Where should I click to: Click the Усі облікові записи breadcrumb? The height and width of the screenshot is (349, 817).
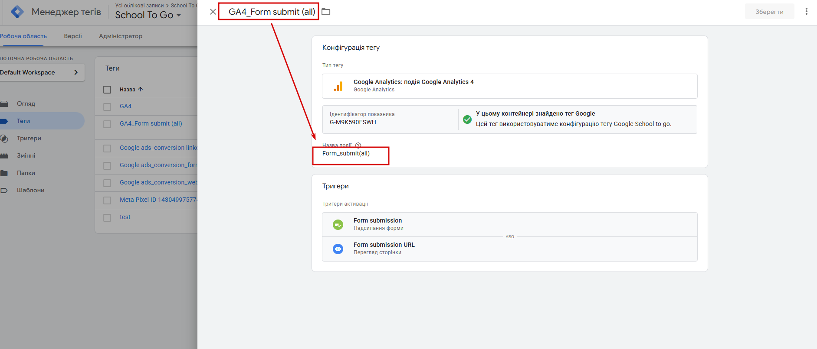click(x=139, y=6)
